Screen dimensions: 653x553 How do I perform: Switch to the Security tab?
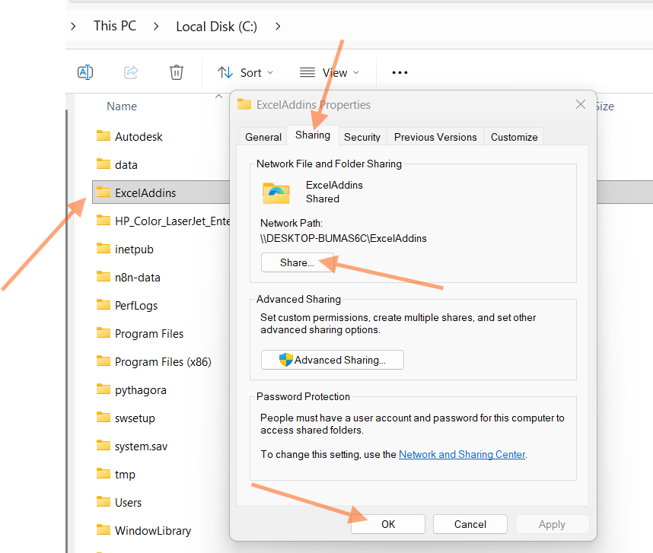[x=362, y=137]
